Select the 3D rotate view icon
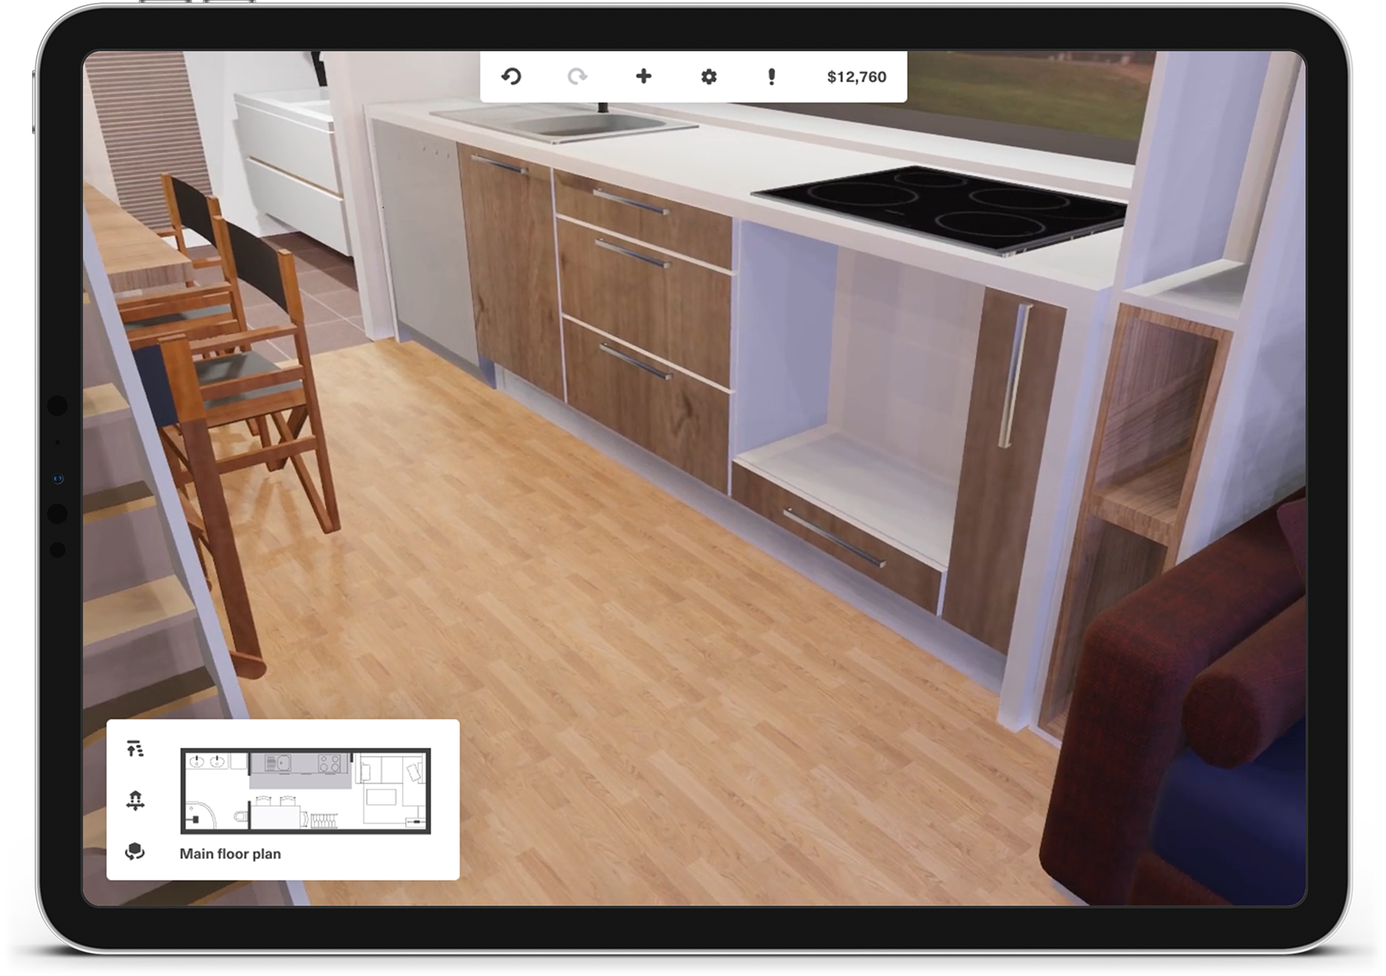 (x=135, y=852)
